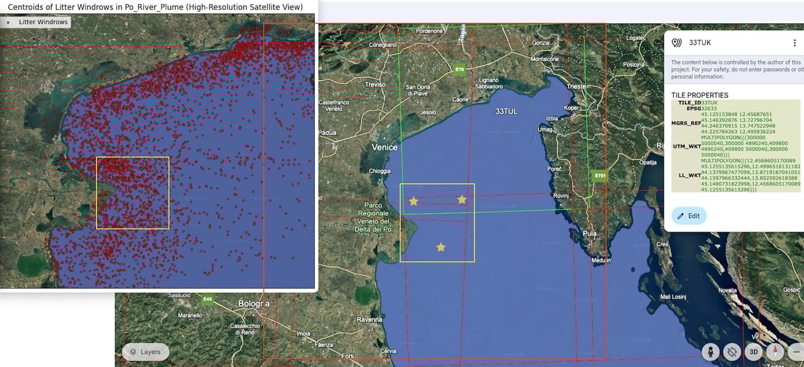Click the Cervia town label
This screenshot has width=804, height=367.
click(x=388, y=351)
